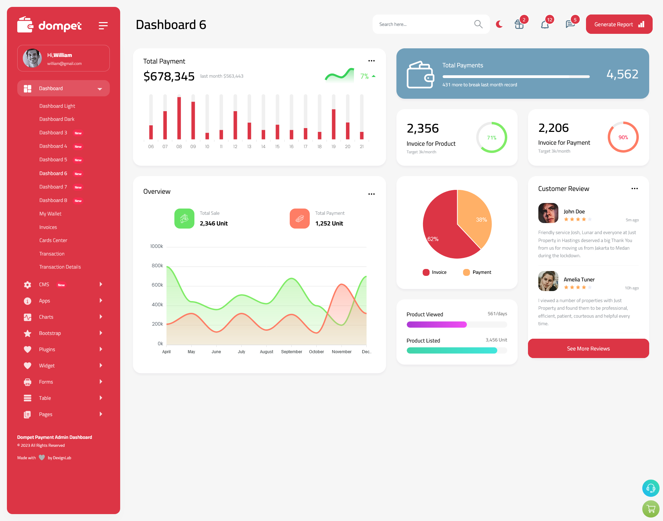663x521 pixels.
Task: Click the hamburger menu icon sidebar
Action: [x=103, y=25]
